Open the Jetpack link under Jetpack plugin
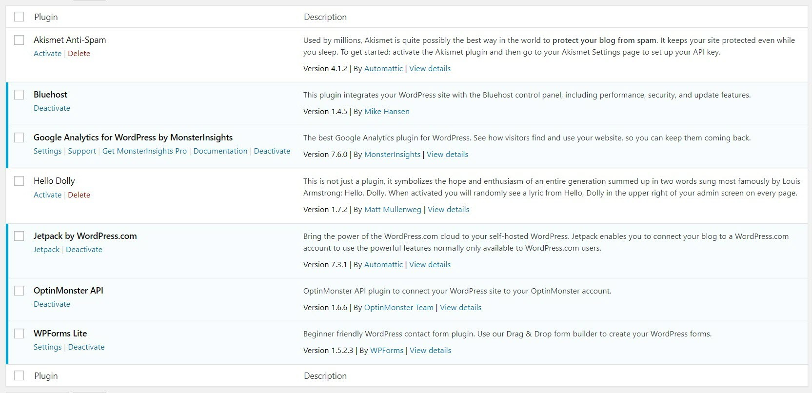 pos(46,250)
